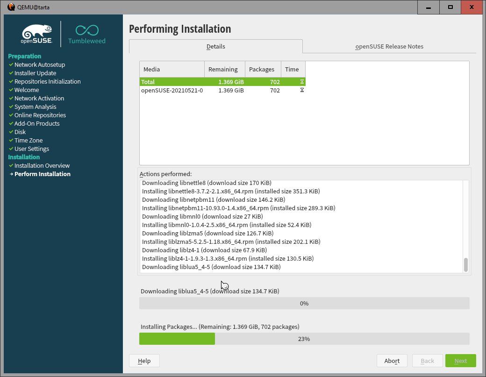Click hourglass icon in openSUSE-20210521-0 row

point(302,90)
